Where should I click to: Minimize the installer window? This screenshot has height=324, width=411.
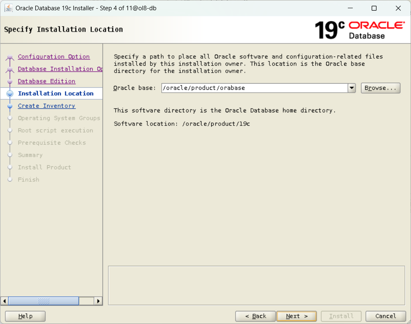click(x=350, y=8)
